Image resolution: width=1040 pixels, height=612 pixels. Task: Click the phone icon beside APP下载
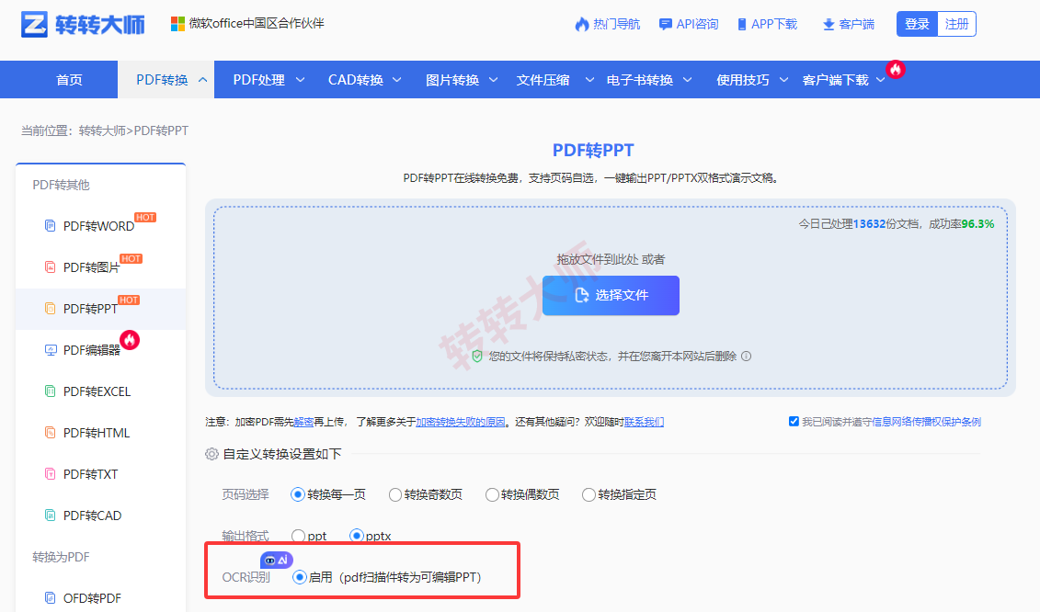click(741, 25)
